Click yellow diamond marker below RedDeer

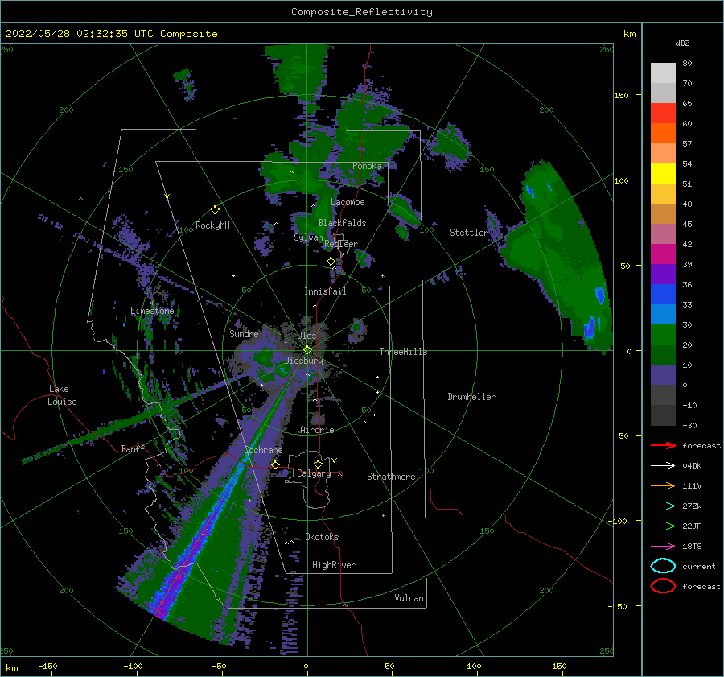(331, 262)
